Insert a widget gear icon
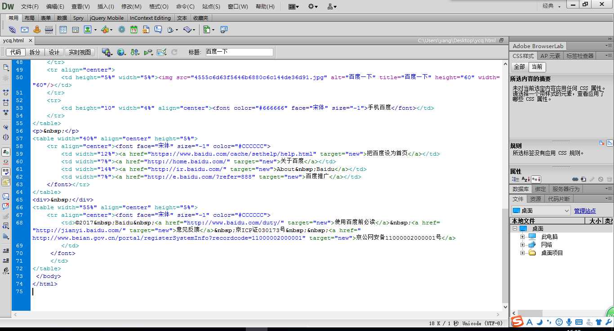 (x=121, y=30)
